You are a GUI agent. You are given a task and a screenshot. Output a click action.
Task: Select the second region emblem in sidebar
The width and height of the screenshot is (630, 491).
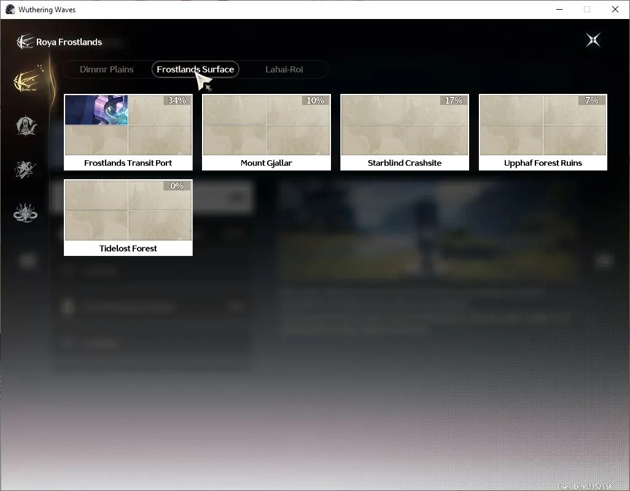click(x=26, y=126)
